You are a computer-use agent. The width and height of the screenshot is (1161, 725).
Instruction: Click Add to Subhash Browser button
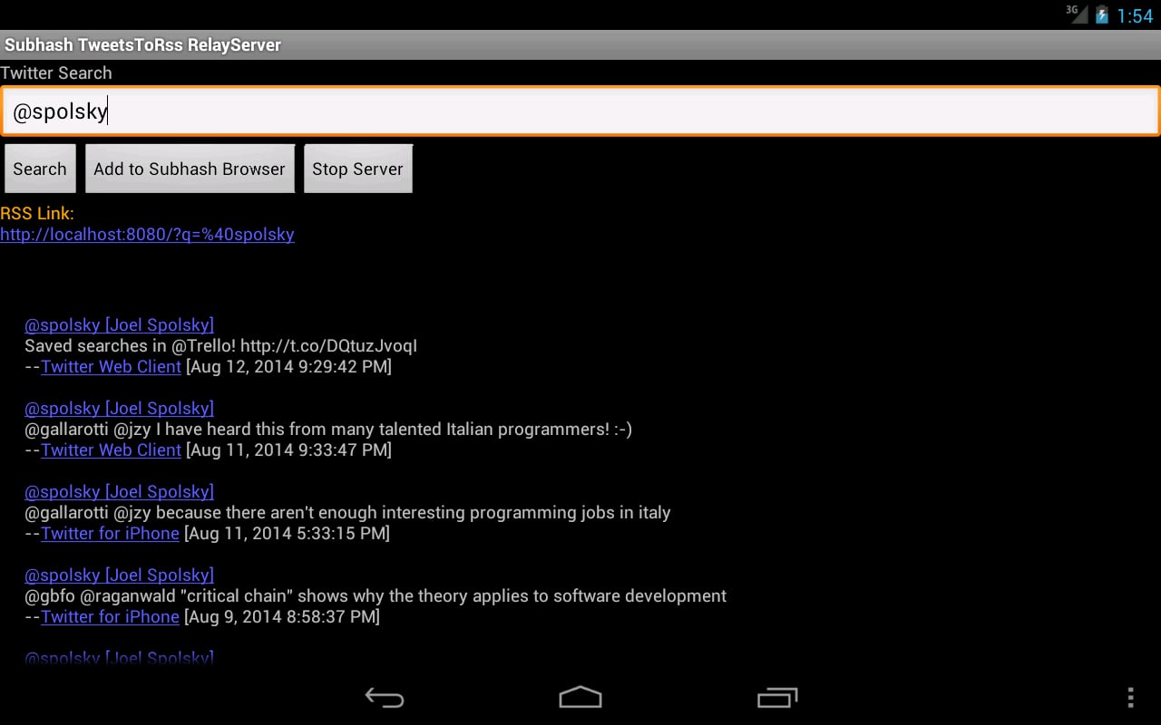[190, 169]
